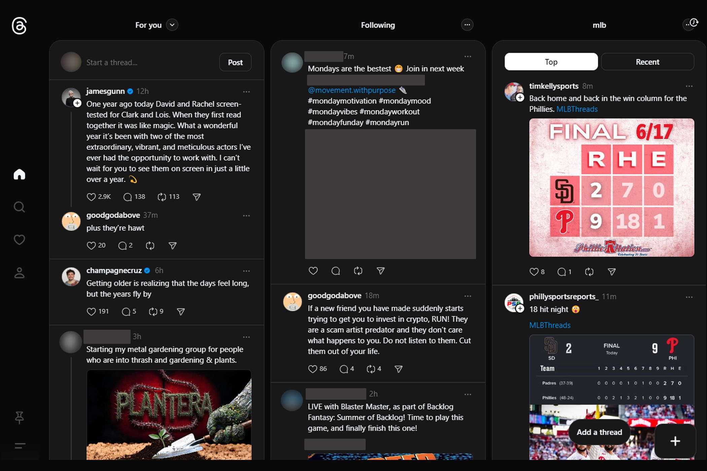Click the Post button
Viewport: 707px width, 471px height.
click(235, 62)
